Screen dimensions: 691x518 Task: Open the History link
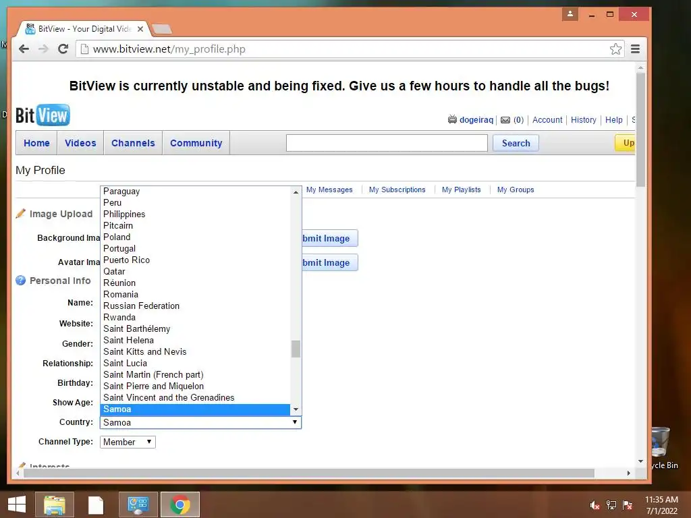point(583,120)
